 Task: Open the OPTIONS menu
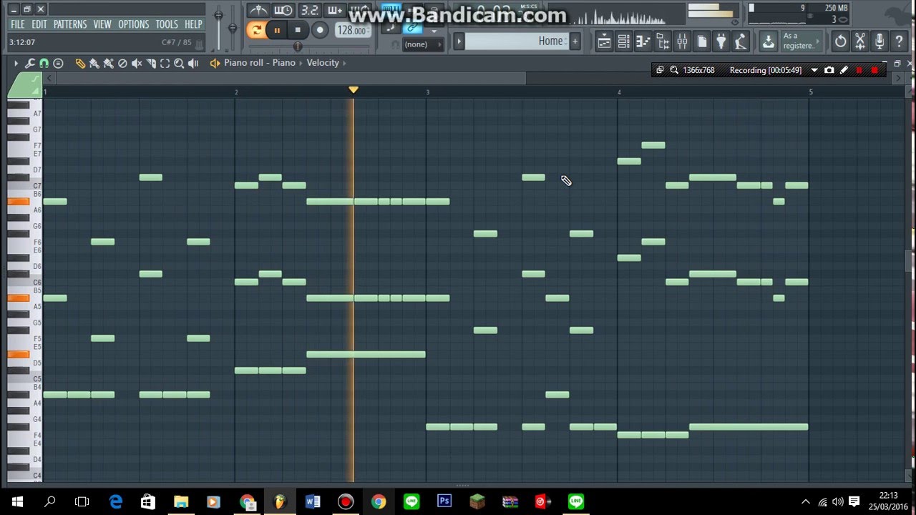point(134,24)
